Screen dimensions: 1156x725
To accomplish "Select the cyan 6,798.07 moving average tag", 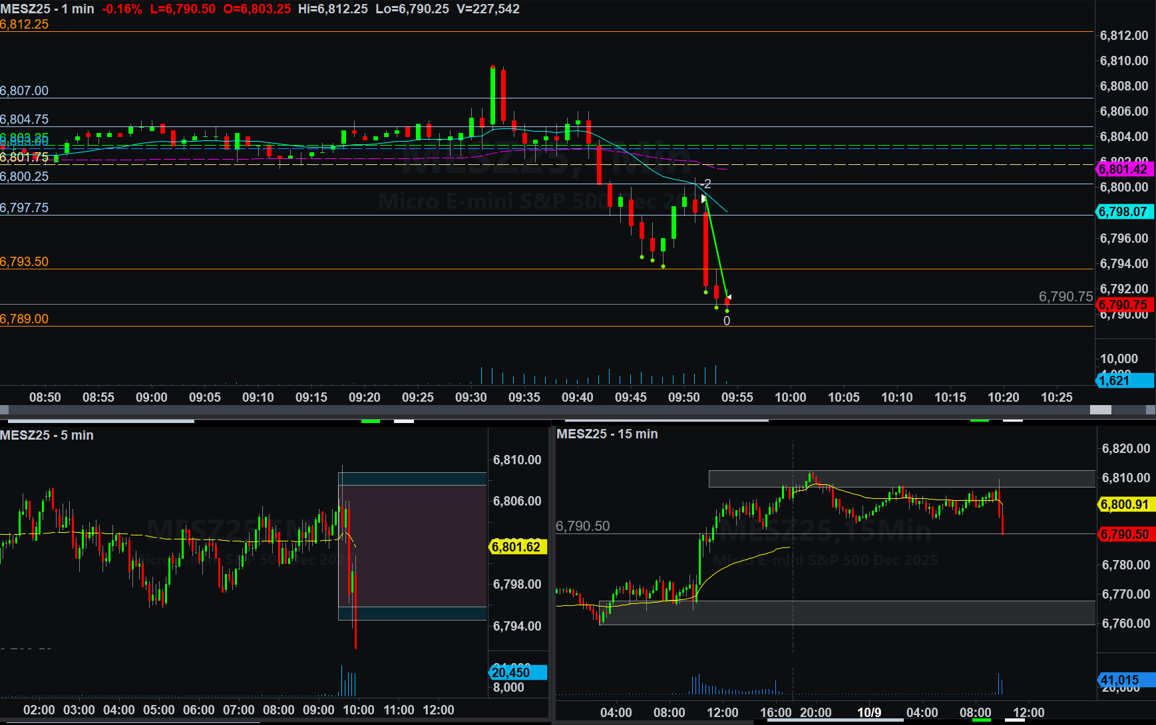I will [1123, 212].
